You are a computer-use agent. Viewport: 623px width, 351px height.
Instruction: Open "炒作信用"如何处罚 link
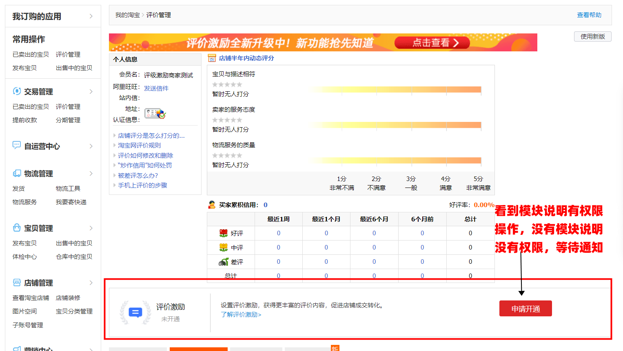[x=145, y=165]
